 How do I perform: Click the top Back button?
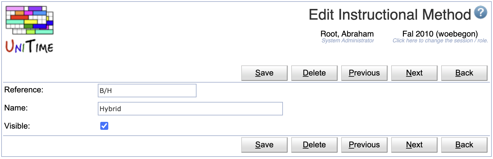(464, 73)
